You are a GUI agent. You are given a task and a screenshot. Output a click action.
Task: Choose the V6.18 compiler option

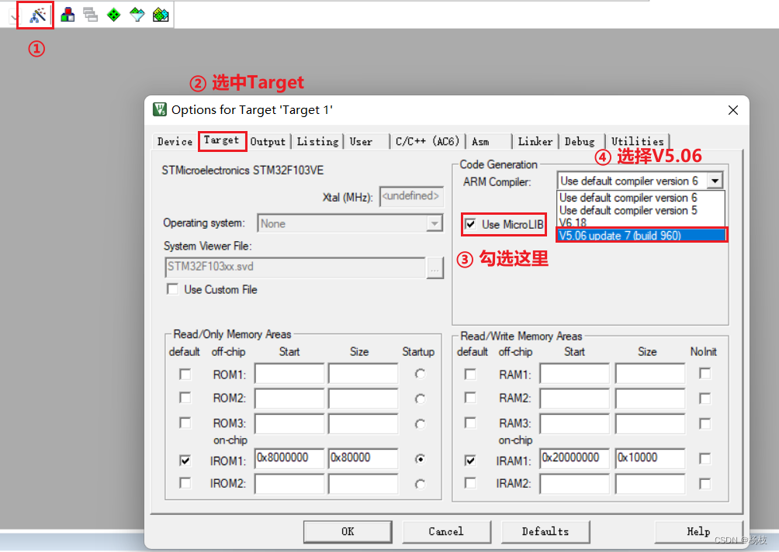pyautogui.click(x=641, y=223)
